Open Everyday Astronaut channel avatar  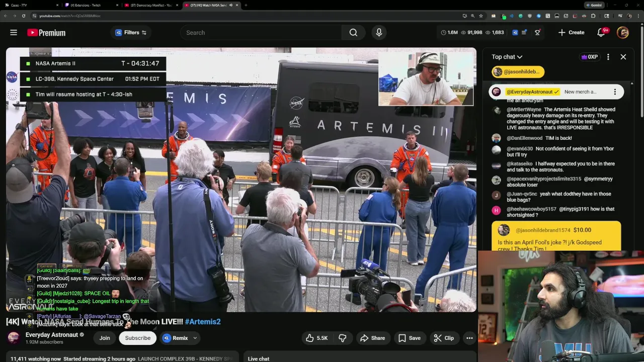pyautogui.click(x=14, y=338)
